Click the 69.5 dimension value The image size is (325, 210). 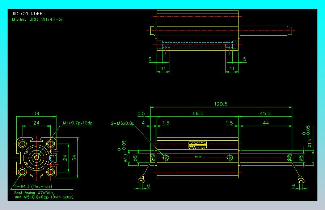pos(198,114)
